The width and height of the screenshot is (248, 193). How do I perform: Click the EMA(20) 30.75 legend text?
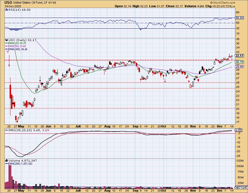coord(17,43)
